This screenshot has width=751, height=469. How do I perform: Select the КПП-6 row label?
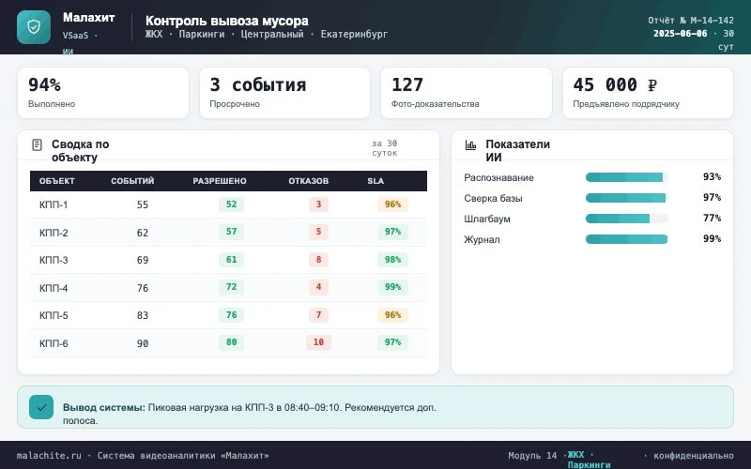pos(54,343)
